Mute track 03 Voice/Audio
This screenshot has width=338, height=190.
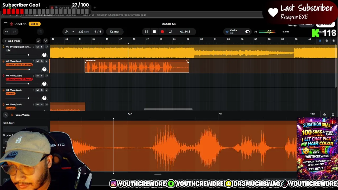click(37, 76)
